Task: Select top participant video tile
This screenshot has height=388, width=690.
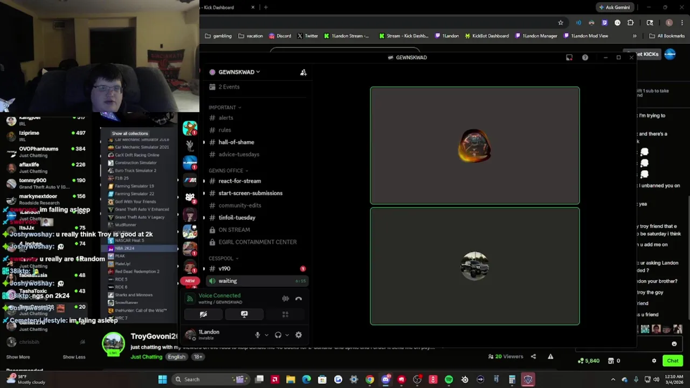Action: (x=475, y=145)
